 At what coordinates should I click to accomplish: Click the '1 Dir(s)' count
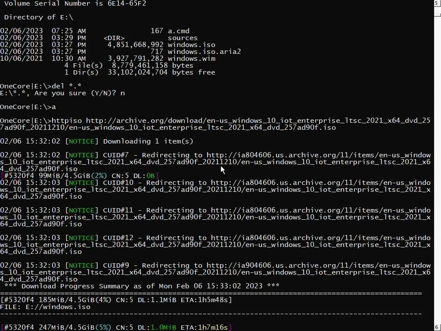click(x=81, y=72)
